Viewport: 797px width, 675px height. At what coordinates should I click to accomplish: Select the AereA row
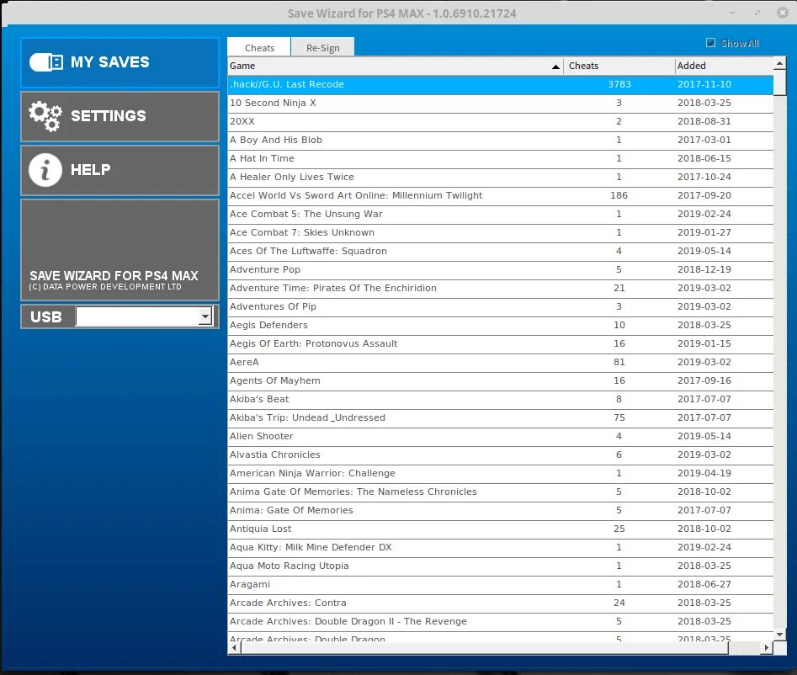click(501, 363)
